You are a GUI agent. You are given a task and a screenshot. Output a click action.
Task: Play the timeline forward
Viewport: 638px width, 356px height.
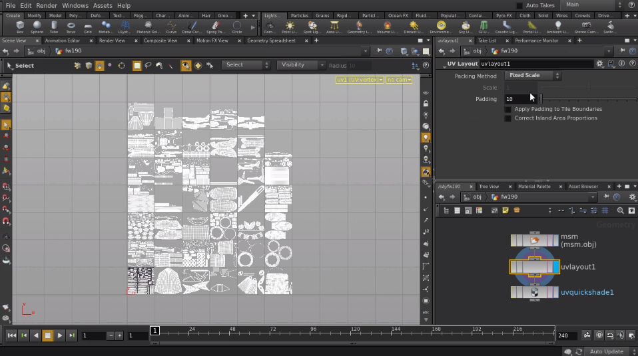tap(60, 335)
